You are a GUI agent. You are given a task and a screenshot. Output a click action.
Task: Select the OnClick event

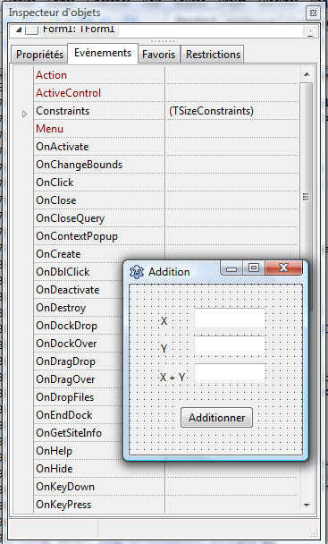[55, 183]
